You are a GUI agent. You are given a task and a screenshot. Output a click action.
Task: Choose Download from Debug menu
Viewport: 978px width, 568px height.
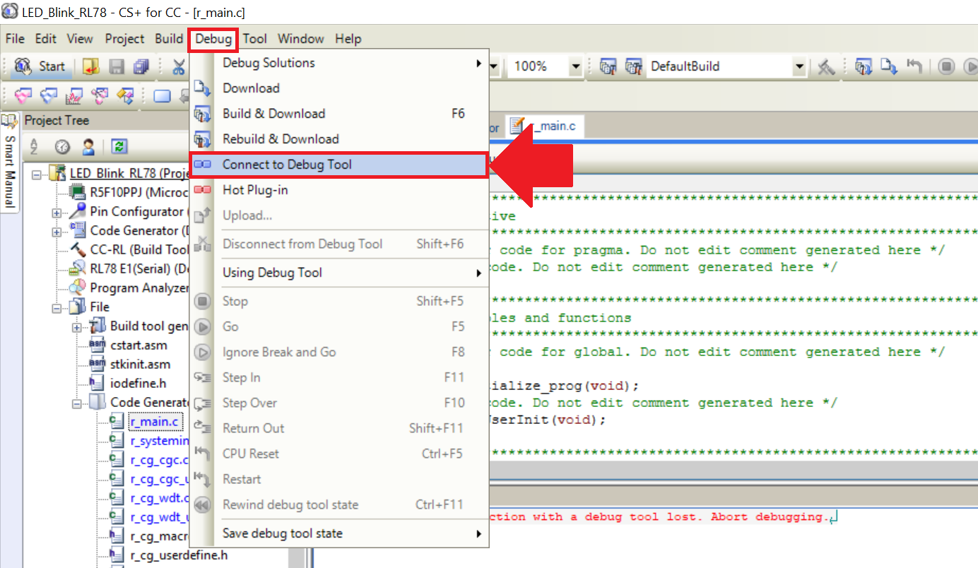pyautogui.click(x=340, y=88)
